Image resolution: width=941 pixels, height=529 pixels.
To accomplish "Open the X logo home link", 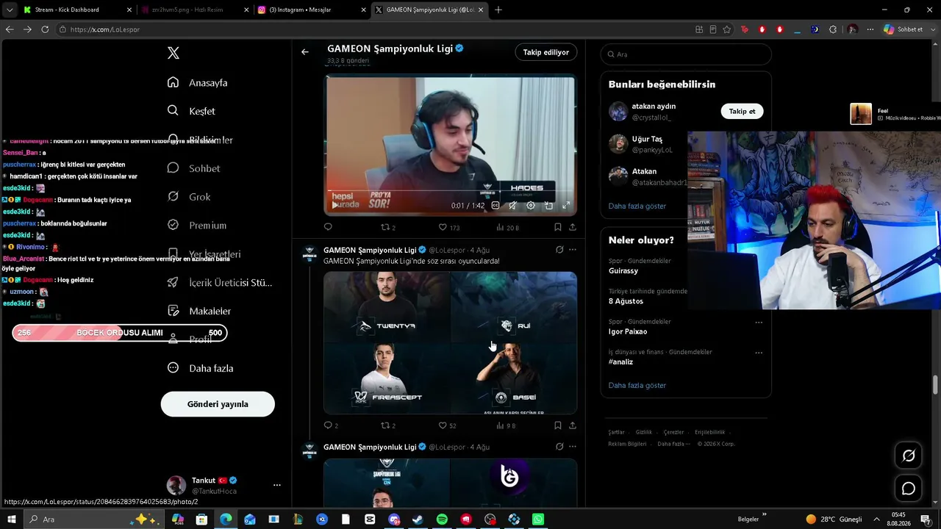I will point(173,53).
